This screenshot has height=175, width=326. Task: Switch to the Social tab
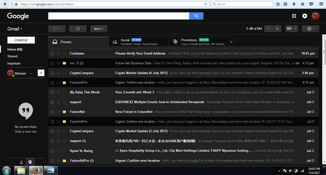[139, 42]
